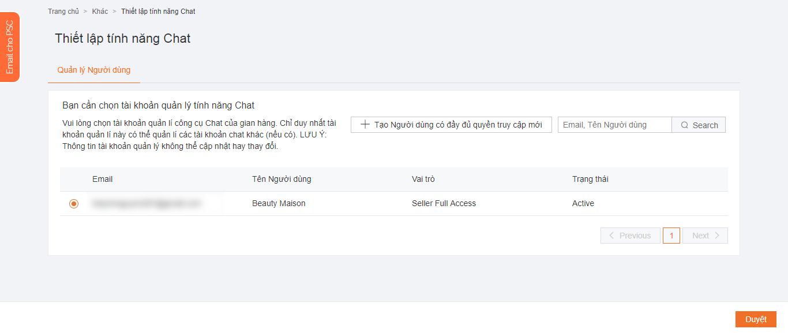Open the Khác breadcrumb link

tap(100, 12)
